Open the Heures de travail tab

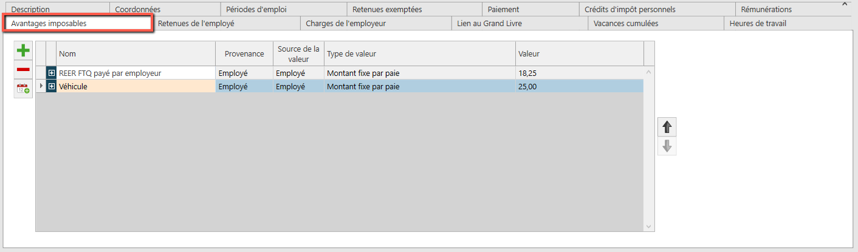(x=789, y=24)
